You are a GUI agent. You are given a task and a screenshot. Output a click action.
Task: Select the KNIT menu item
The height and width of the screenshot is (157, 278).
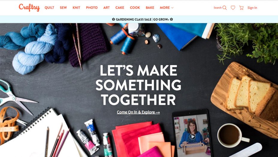coord(76,8)
